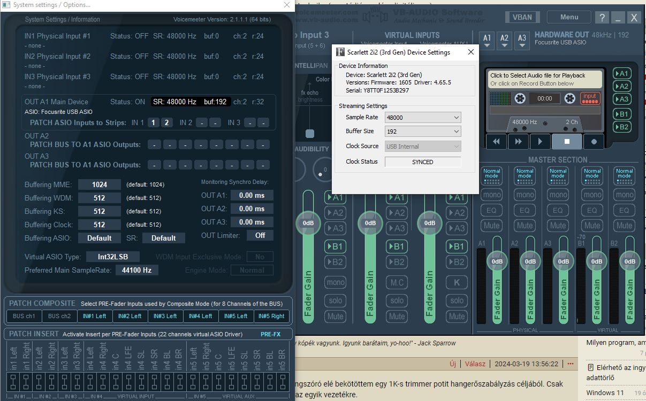Click the OUT A1 monitoring delay 0.00 ms
Image resolution: width=646 pixels, height=401 pixels.
point(252,195)
